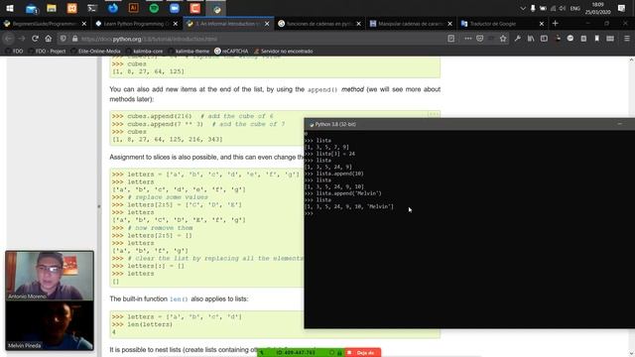Open the Windows notification center

pos(622,8)
